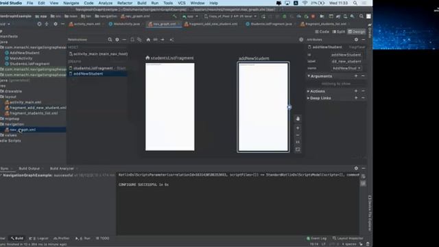Switch editor to Design view
Screen dimensions: 439x247
357,32
